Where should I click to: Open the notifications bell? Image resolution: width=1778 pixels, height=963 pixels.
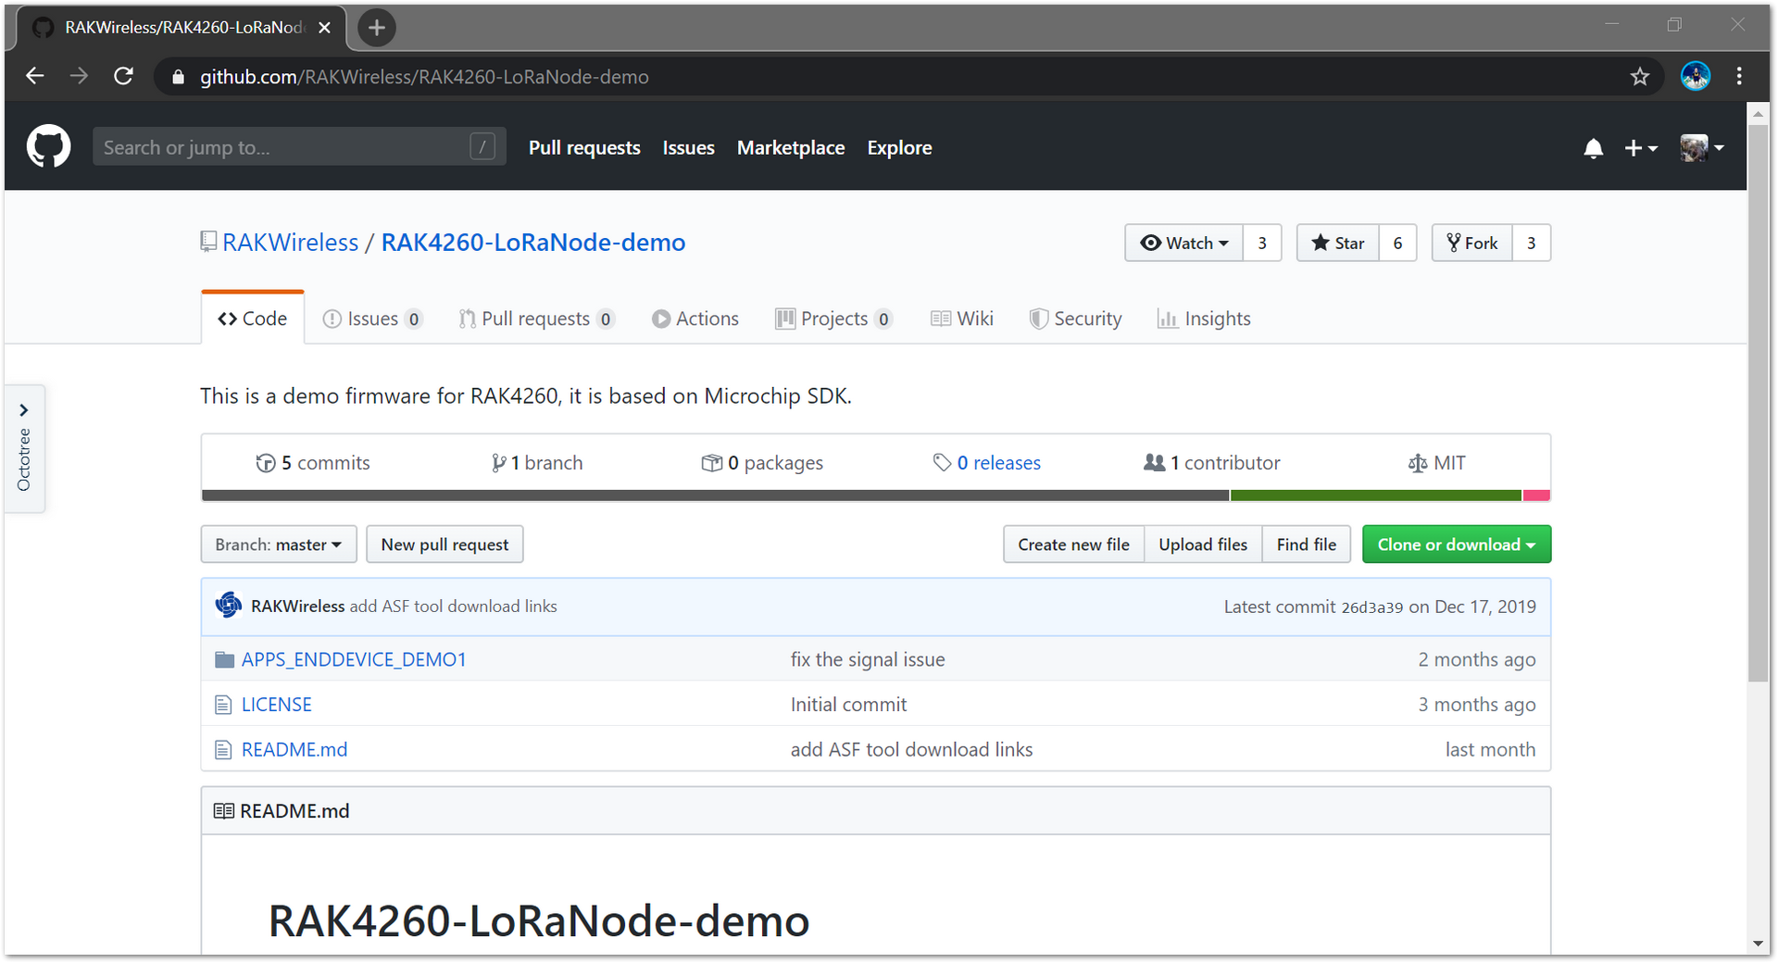point(1593,148)
